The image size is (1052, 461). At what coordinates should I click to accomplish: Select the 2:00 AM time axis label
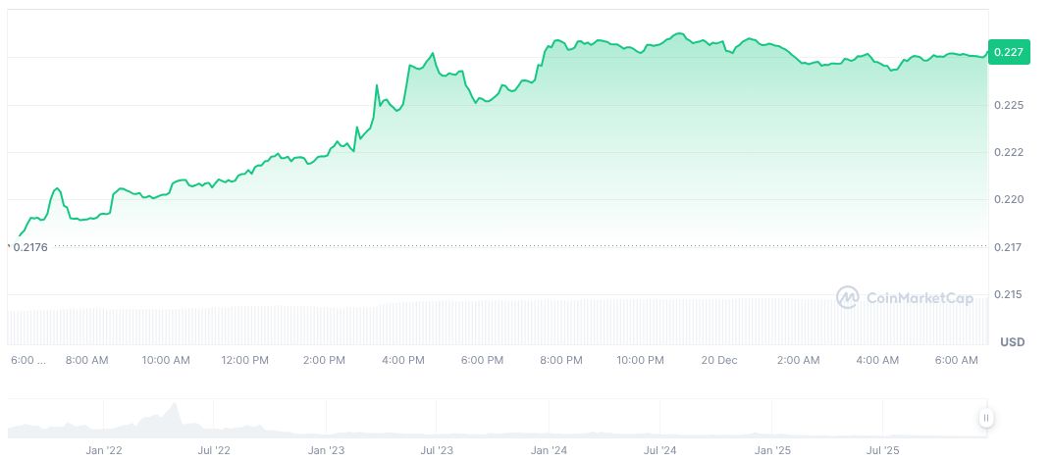798,360
